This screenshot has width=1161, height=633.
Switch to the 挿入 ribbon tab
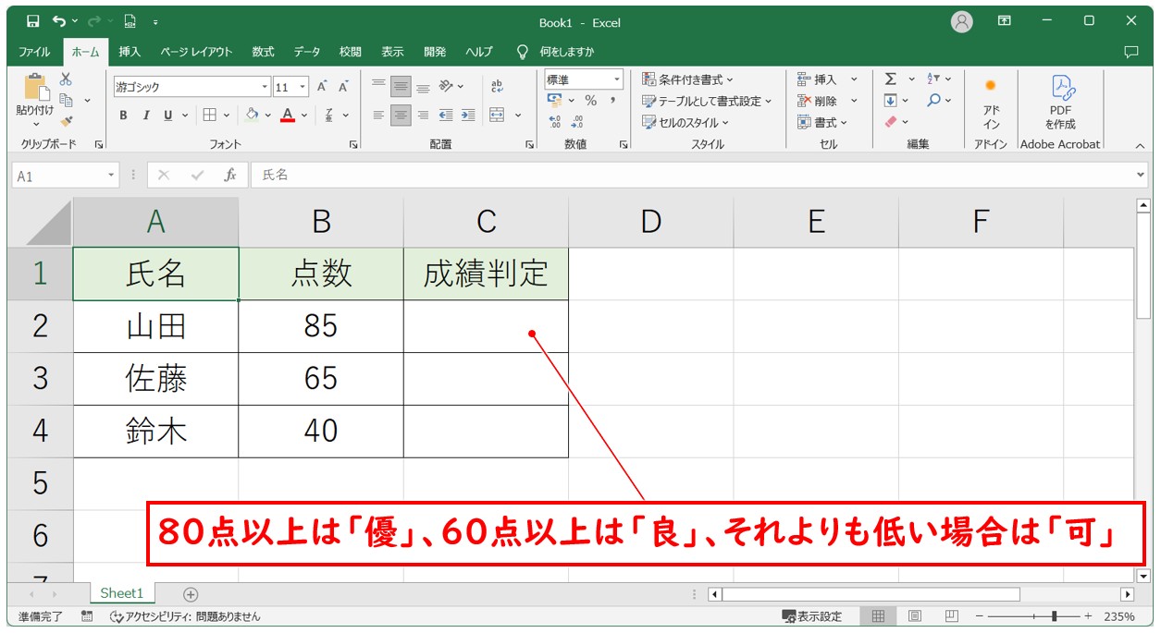point(130,52)
